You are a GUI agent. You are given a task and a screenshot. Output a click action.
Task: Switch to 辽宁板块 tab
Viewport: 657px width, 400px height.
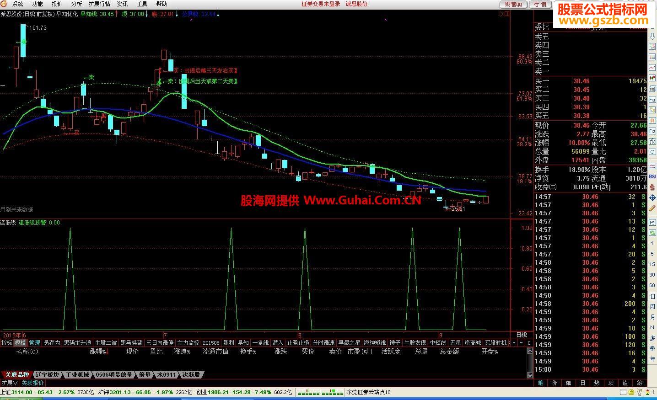[47, 375]
